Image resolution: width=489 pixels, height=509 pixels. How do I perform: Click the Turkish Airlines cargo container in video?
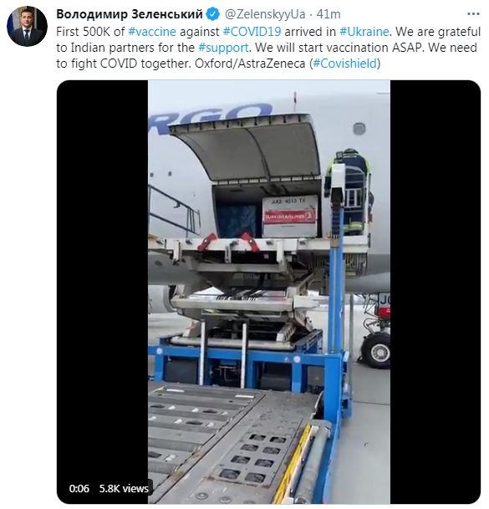[289, 216]
